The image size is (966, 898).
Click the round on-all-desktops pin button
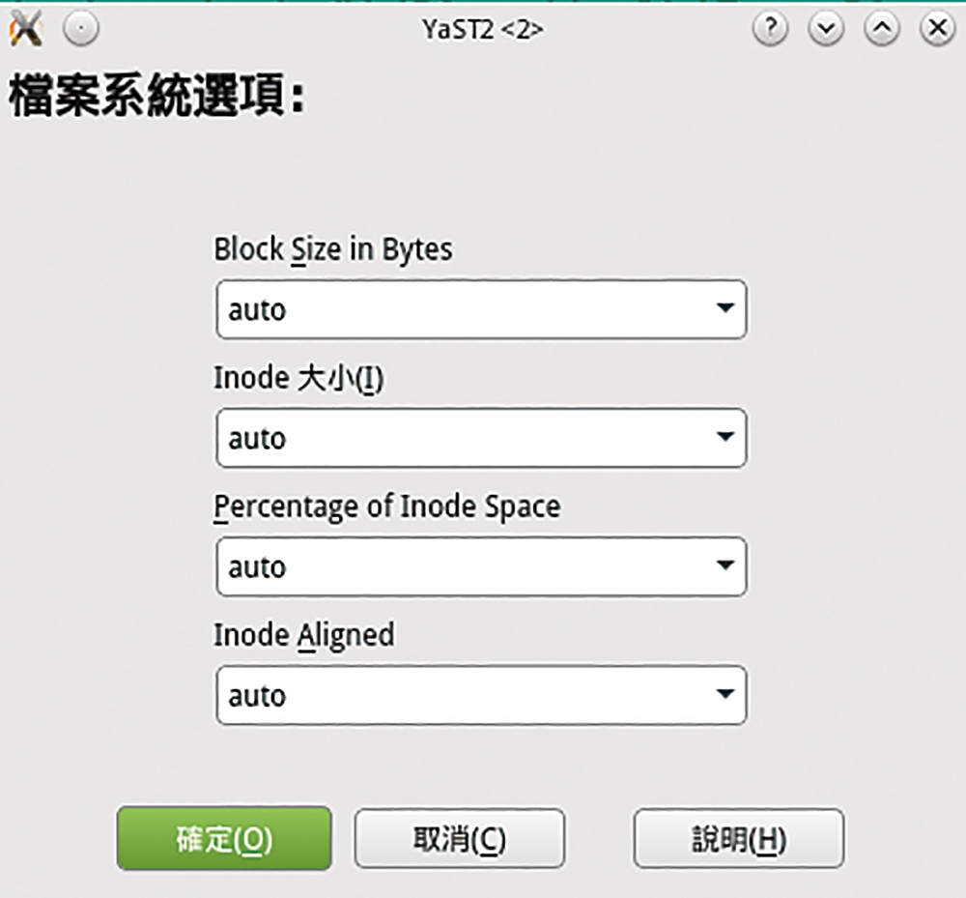click(81, 28)
